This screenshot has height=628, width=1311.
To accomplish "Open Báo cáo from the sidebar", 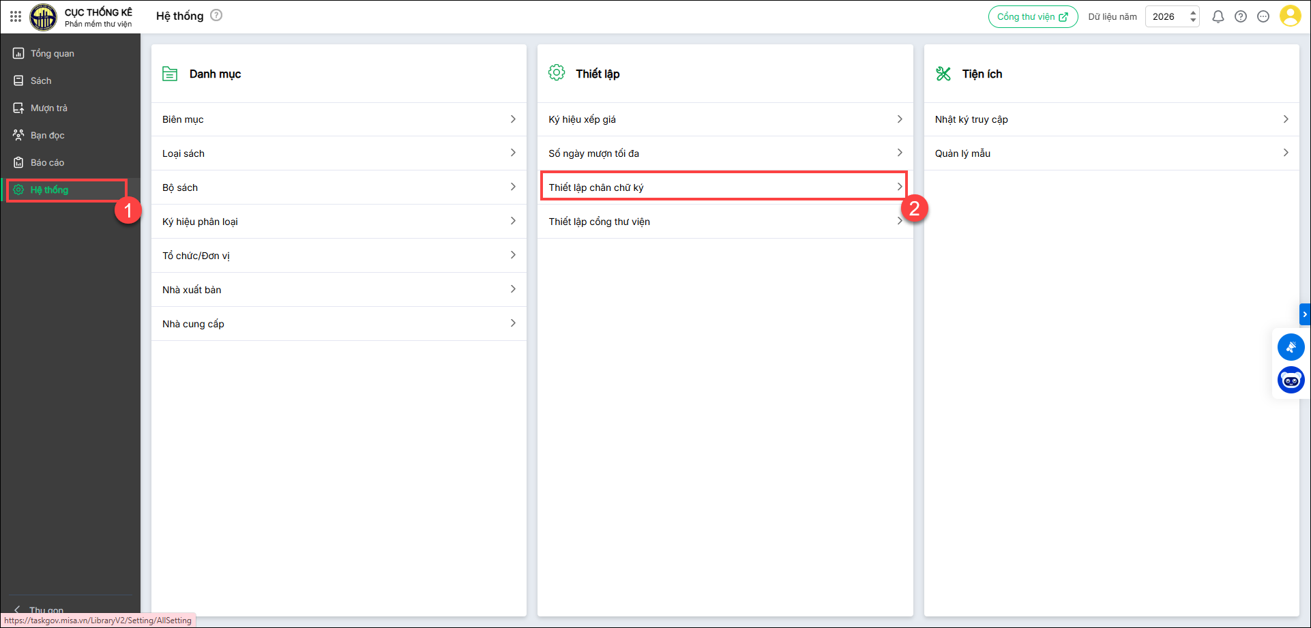I will [48, 162].
